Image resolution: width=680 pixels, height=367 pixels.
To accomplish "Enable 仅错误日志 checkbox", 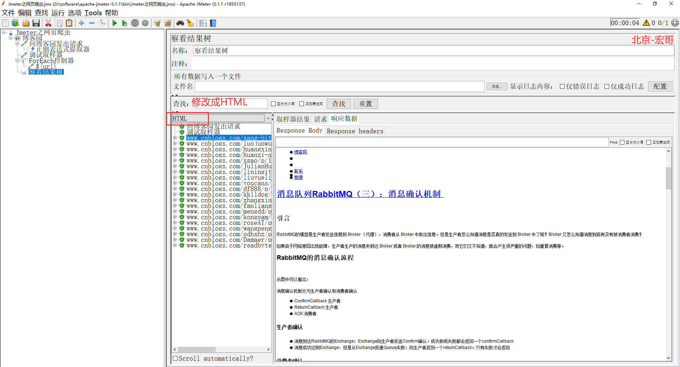I will coord(562,87).
